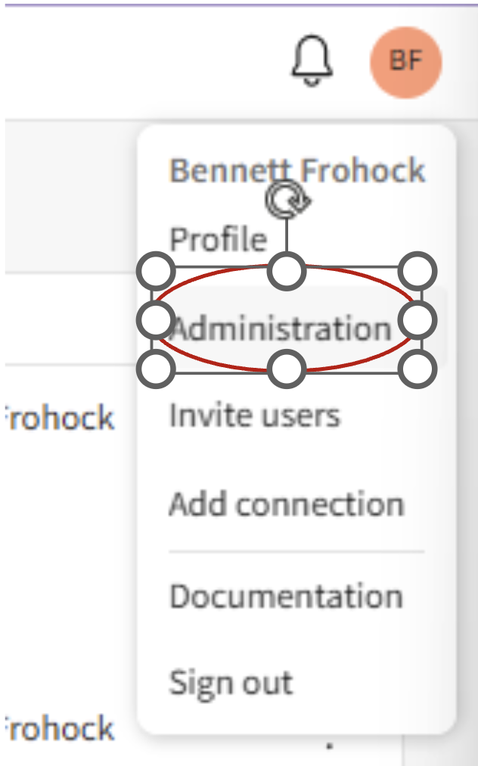Open Documentation from the user menu
Viewport: 478px width, 766px height.
[286, 596]
